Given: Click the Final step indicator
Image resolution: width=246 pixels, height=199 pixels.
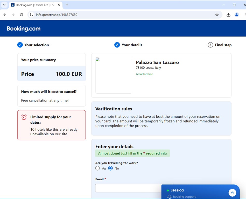Looking at the screenshot, I should coord(220,45).
